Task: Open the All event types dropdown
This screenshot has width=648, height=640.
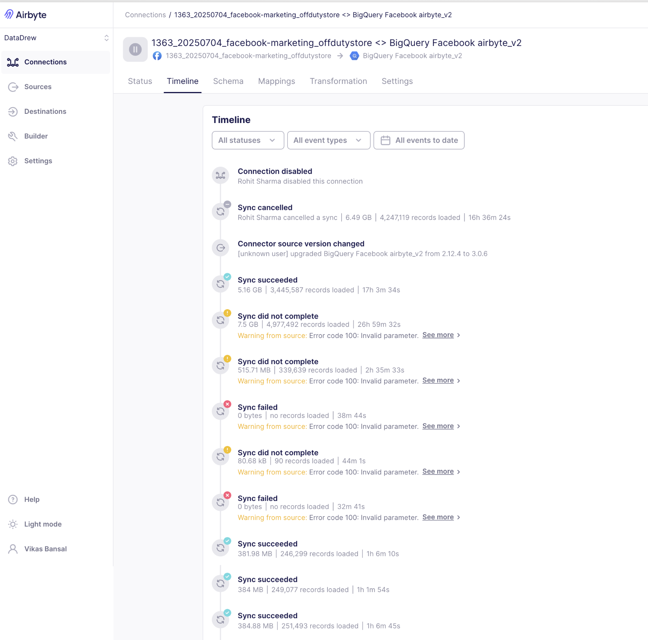Action: (x=328, y=140)
